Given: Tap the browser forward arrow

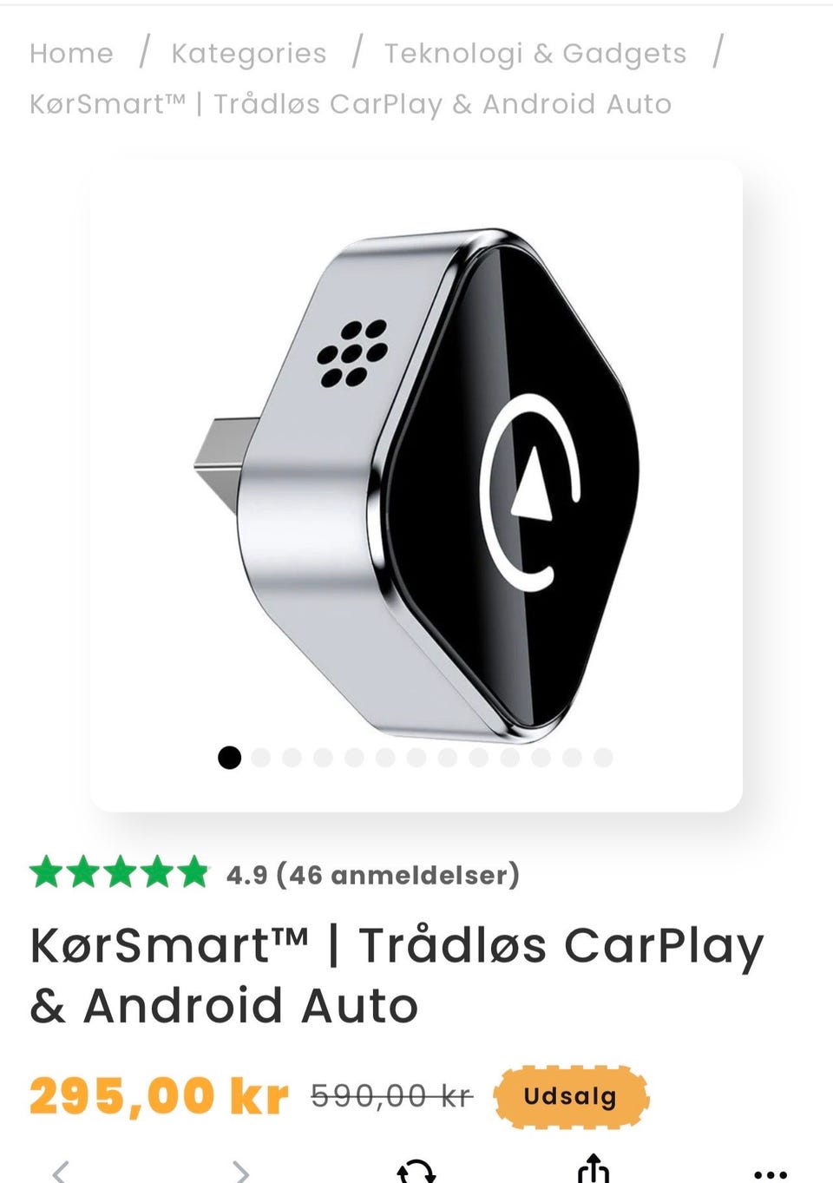Looking at the screenshot, I should [240, 1172].
